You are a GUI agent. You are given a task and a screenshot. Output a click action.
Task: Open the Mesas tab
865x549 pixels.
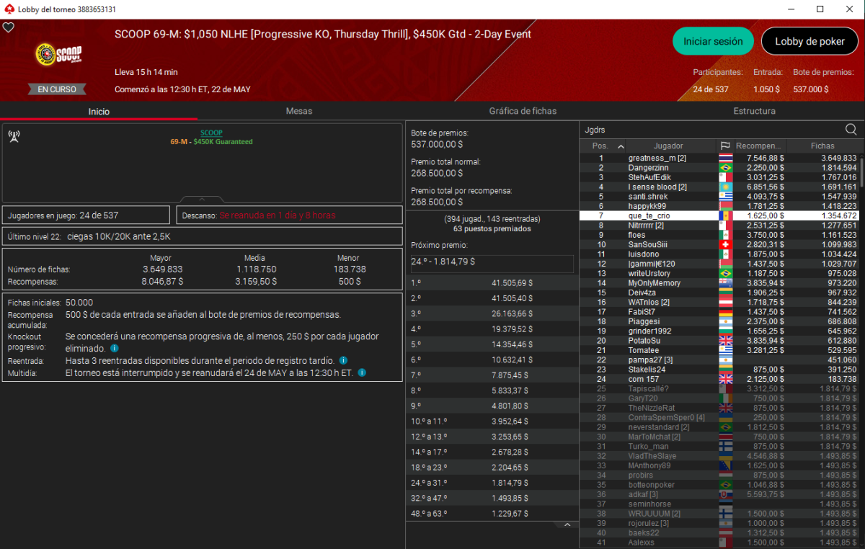pyautogui.click(x=299, y=111)
